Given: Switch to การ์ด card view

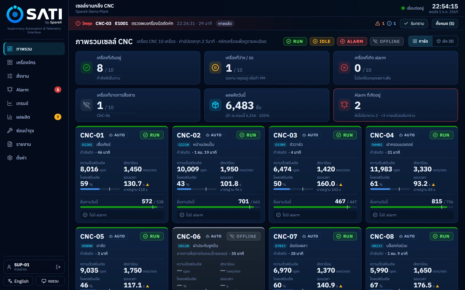Looking at the screenshot, I should click(420, 41).
